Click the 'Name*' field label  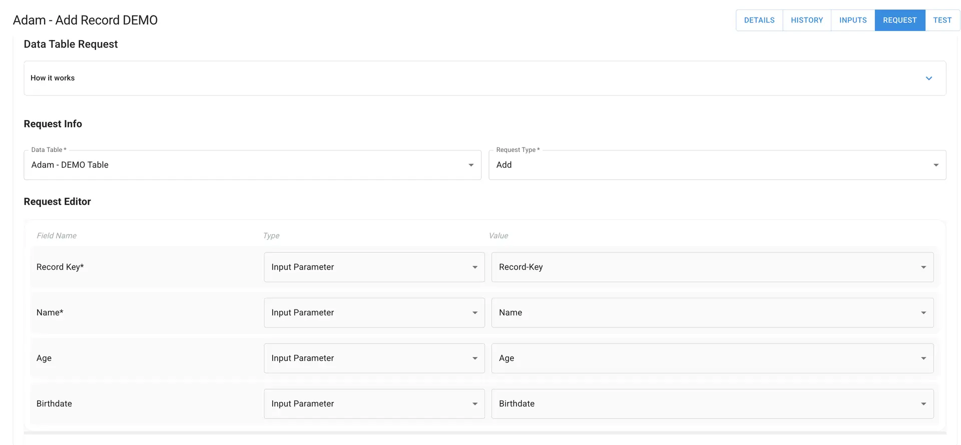pos(50,312)
